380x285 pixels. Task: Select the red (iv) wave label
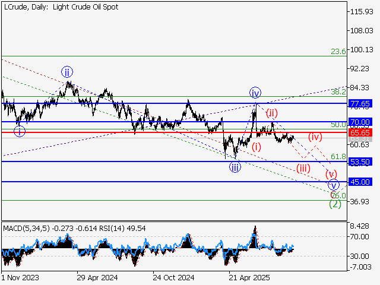(315, 137)
